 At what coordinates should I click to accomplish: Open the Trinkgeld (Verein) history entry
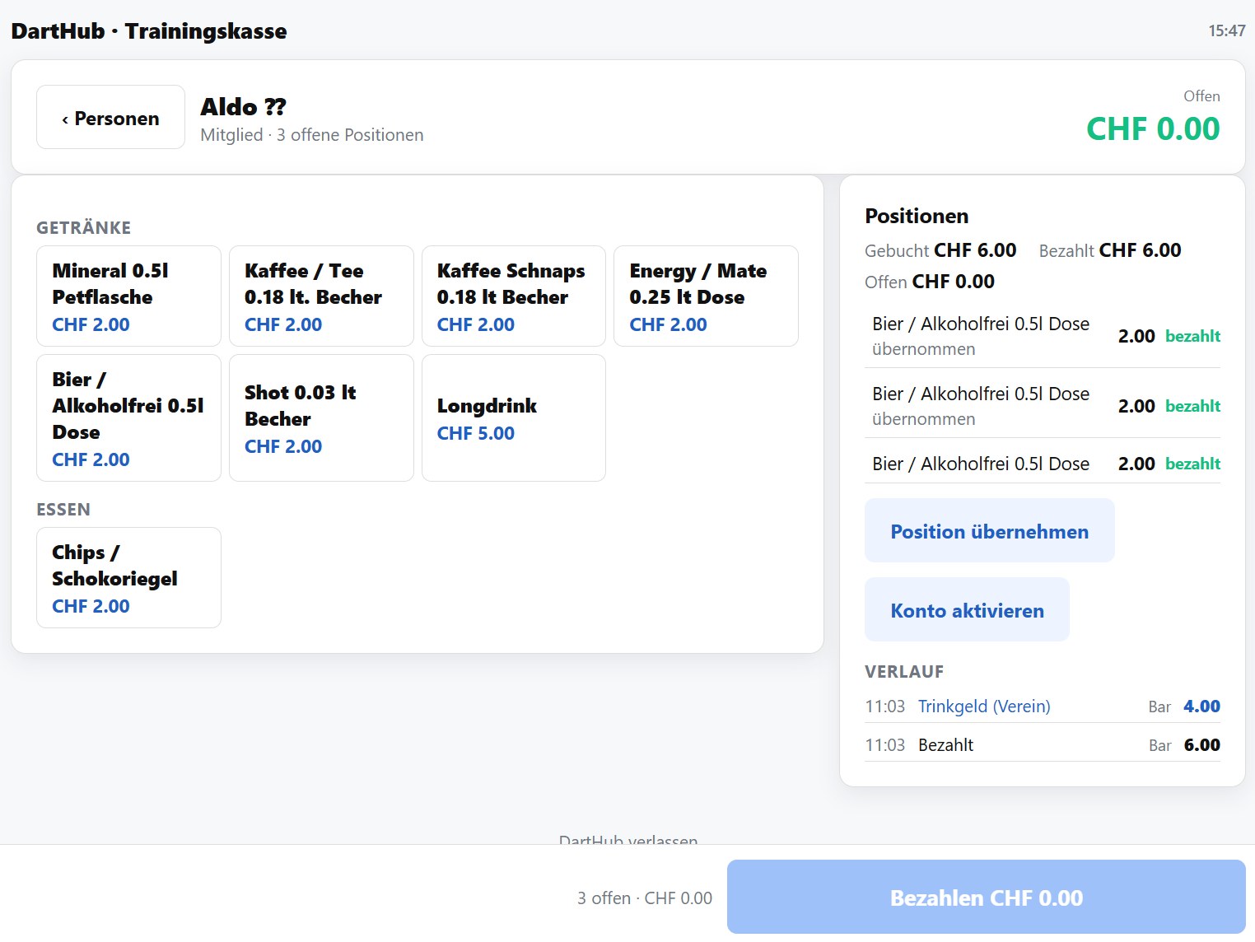tap(1043, 706)
